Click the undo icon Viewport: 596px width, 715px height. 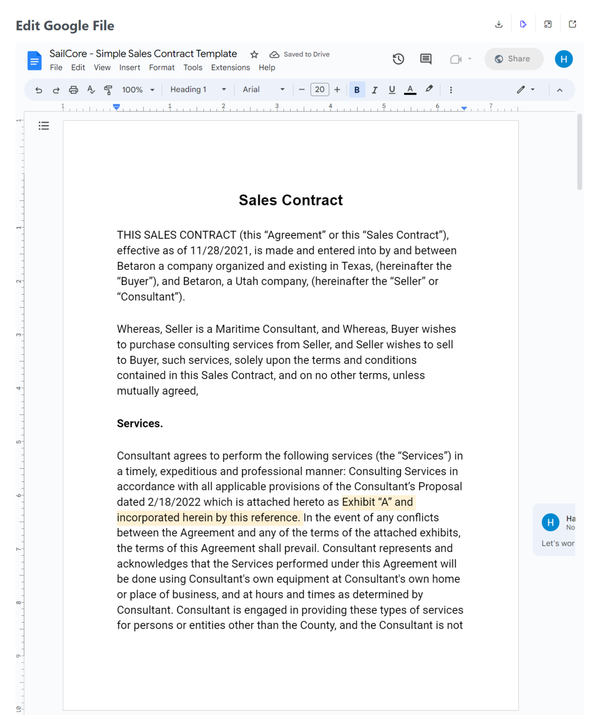(39, 89)
